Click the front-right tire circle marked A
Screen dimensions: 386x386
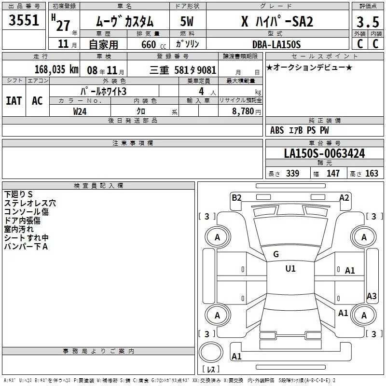coord(364,237)
